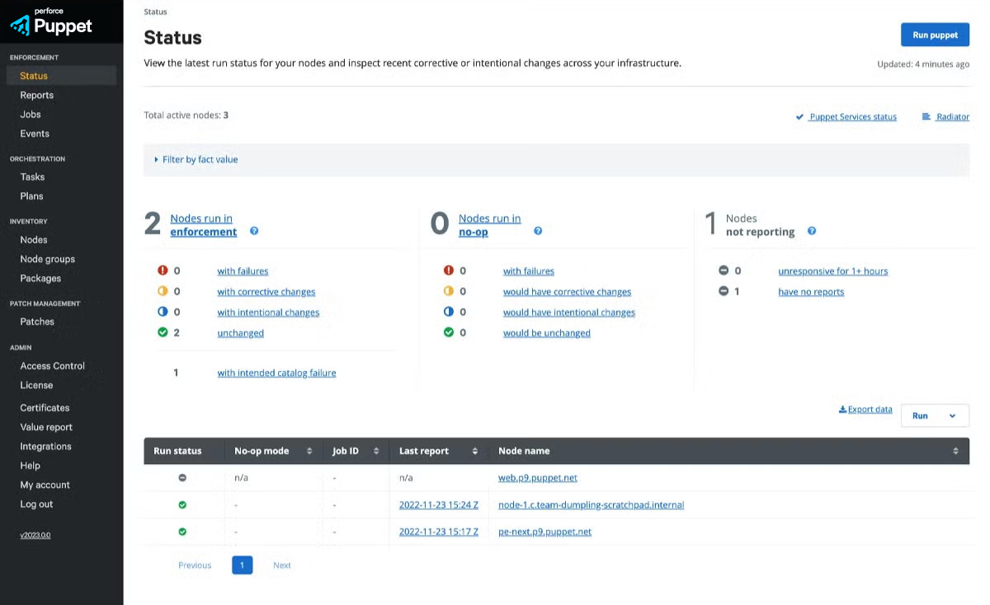
Task: Open the with intended catalog failure link
Action: [x=276, y=373]
